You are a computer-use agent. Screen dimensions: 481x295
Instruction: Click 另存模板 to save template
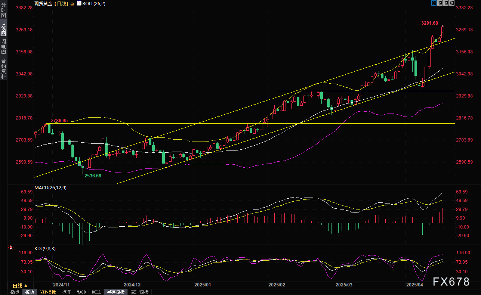click(x=115, y=292)
